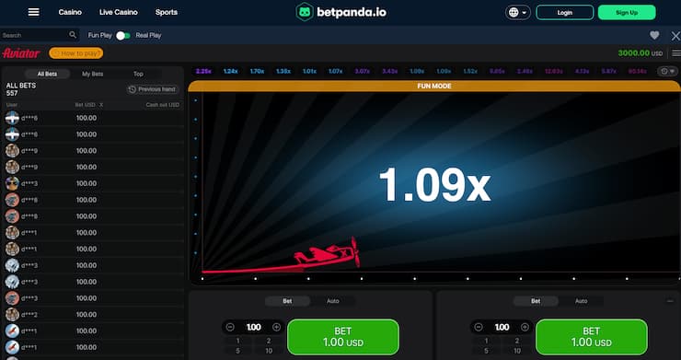The image size is (681, 360).
Task: Switch first bet panel to Auto mode
Action: [x=333, y=301]
